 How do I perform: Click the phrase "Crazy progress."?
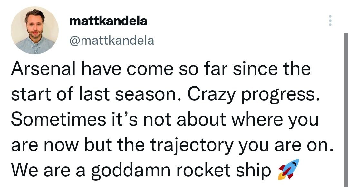click(253, 94)
